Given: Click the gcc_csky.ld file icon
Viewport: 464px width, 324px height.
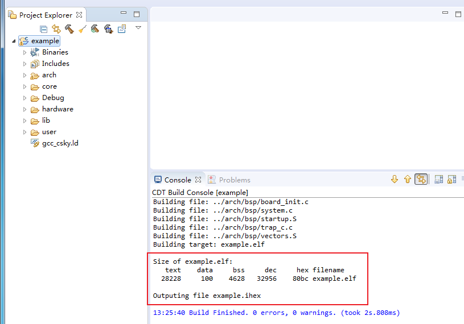Looking at the screenshot, I should pyautogui.click(x=35, y=143).
